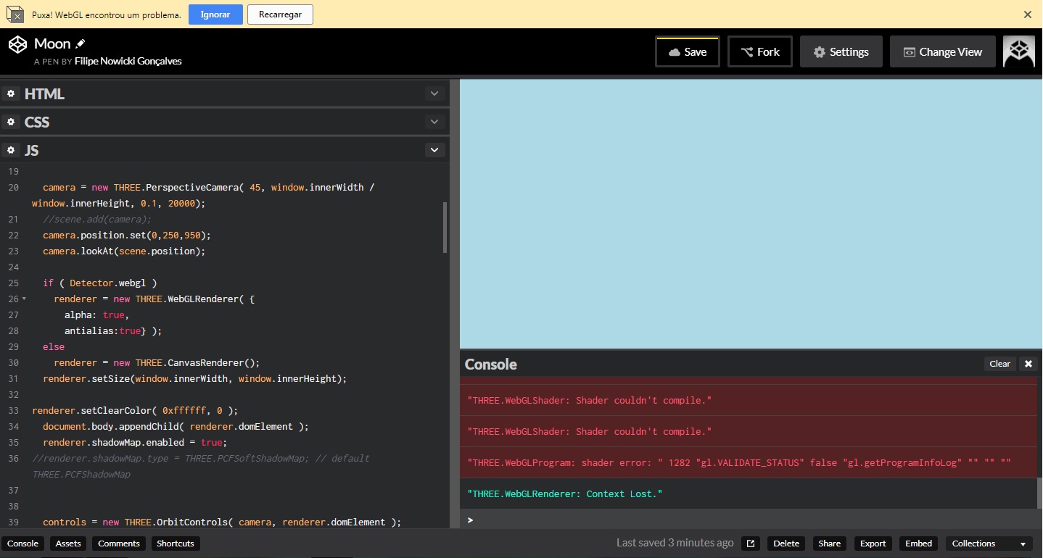Click the light blue preview pane
The image size is (1043, 558).
[x=751, y=214]
